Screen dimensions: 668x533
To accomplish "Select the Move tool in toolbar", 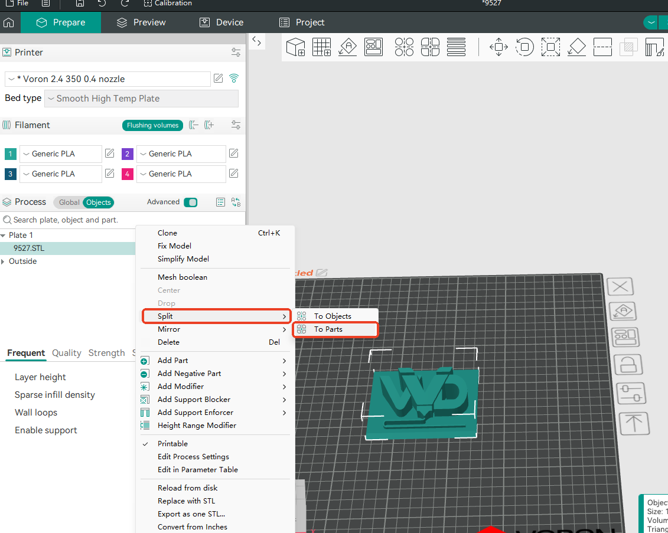I will coord(498,47).
